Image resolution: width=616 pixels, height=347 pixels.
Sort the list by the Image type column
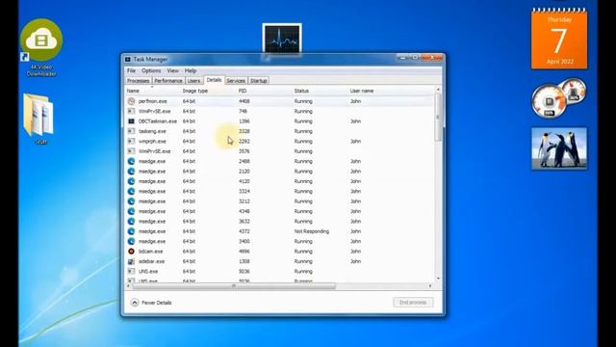(209, 91)
